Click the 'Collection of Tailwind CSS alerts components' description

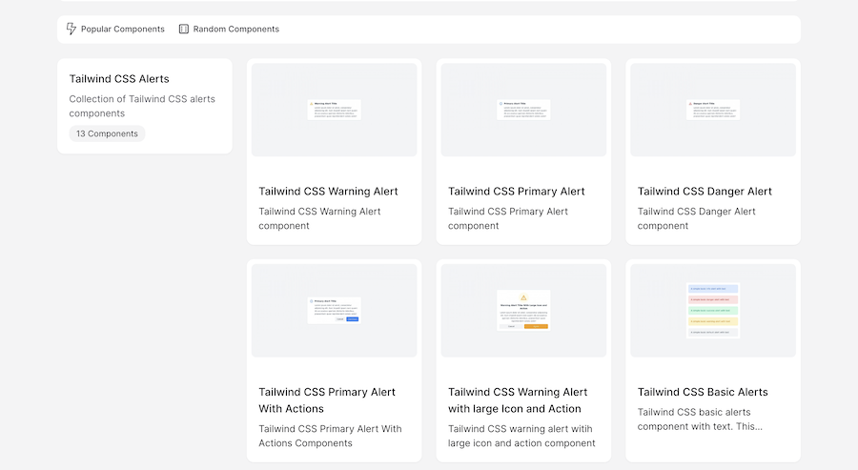142,106
